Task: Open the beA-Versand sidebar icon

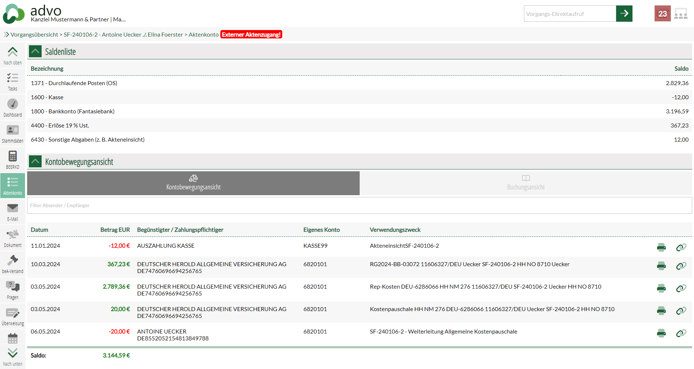Action: click(x=13, y=264)
